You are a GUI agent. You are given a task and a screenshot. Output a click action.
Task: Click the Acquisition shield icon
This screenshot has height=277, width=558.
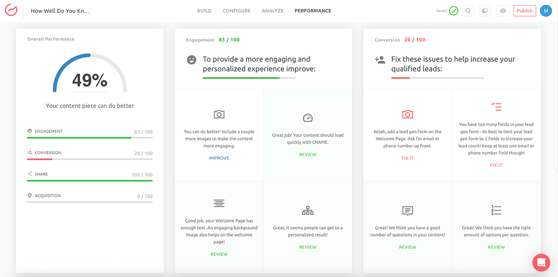30,195
